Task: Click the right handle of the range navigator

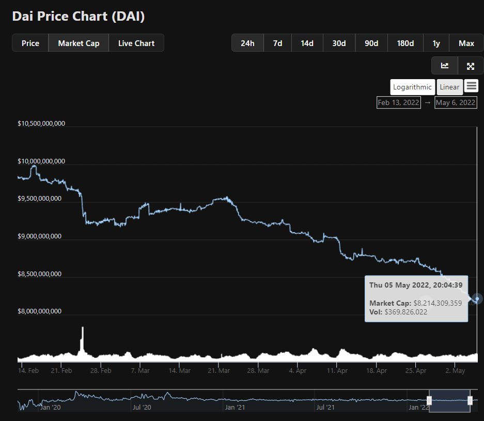Action: coord(470,400)
